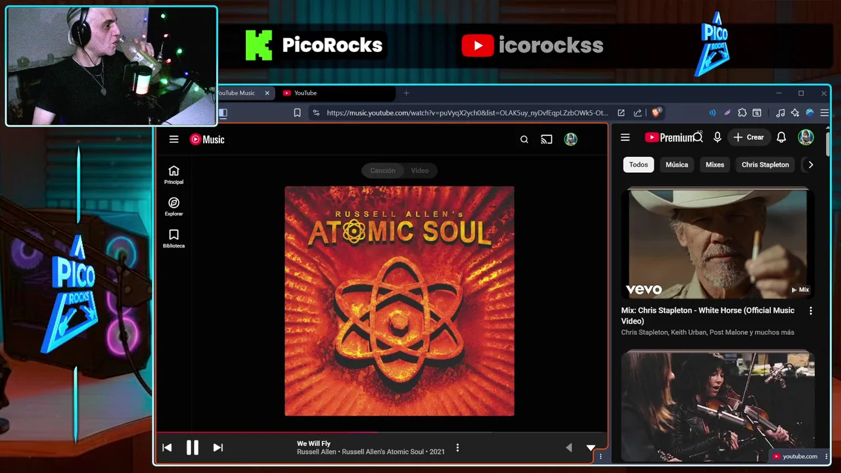Image resolution: width=841 pixels, height=473 pixels.
Task: Toggle the browser sidebar panel
Action: 223,113
